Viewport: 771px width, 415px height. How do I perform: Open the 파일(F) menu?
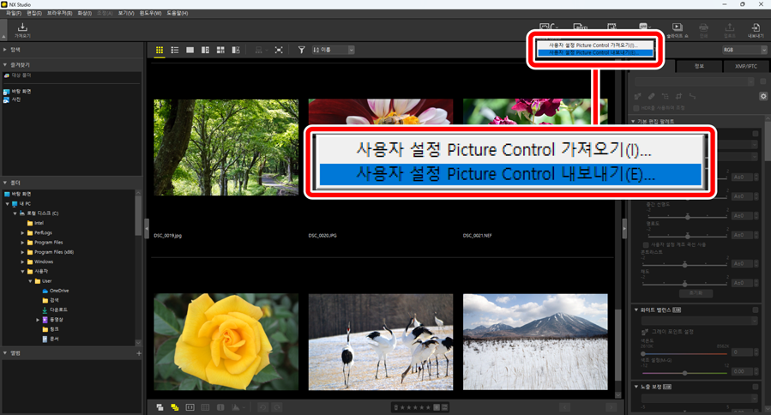(x=14, y=14)
